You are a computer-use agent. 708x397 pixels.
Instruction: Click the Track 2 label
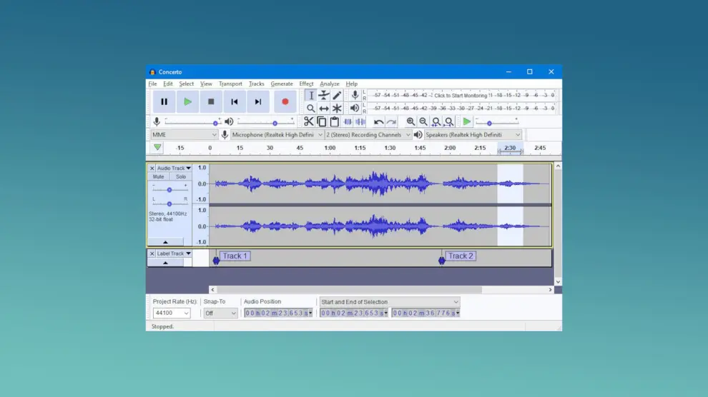coord(461,256)
